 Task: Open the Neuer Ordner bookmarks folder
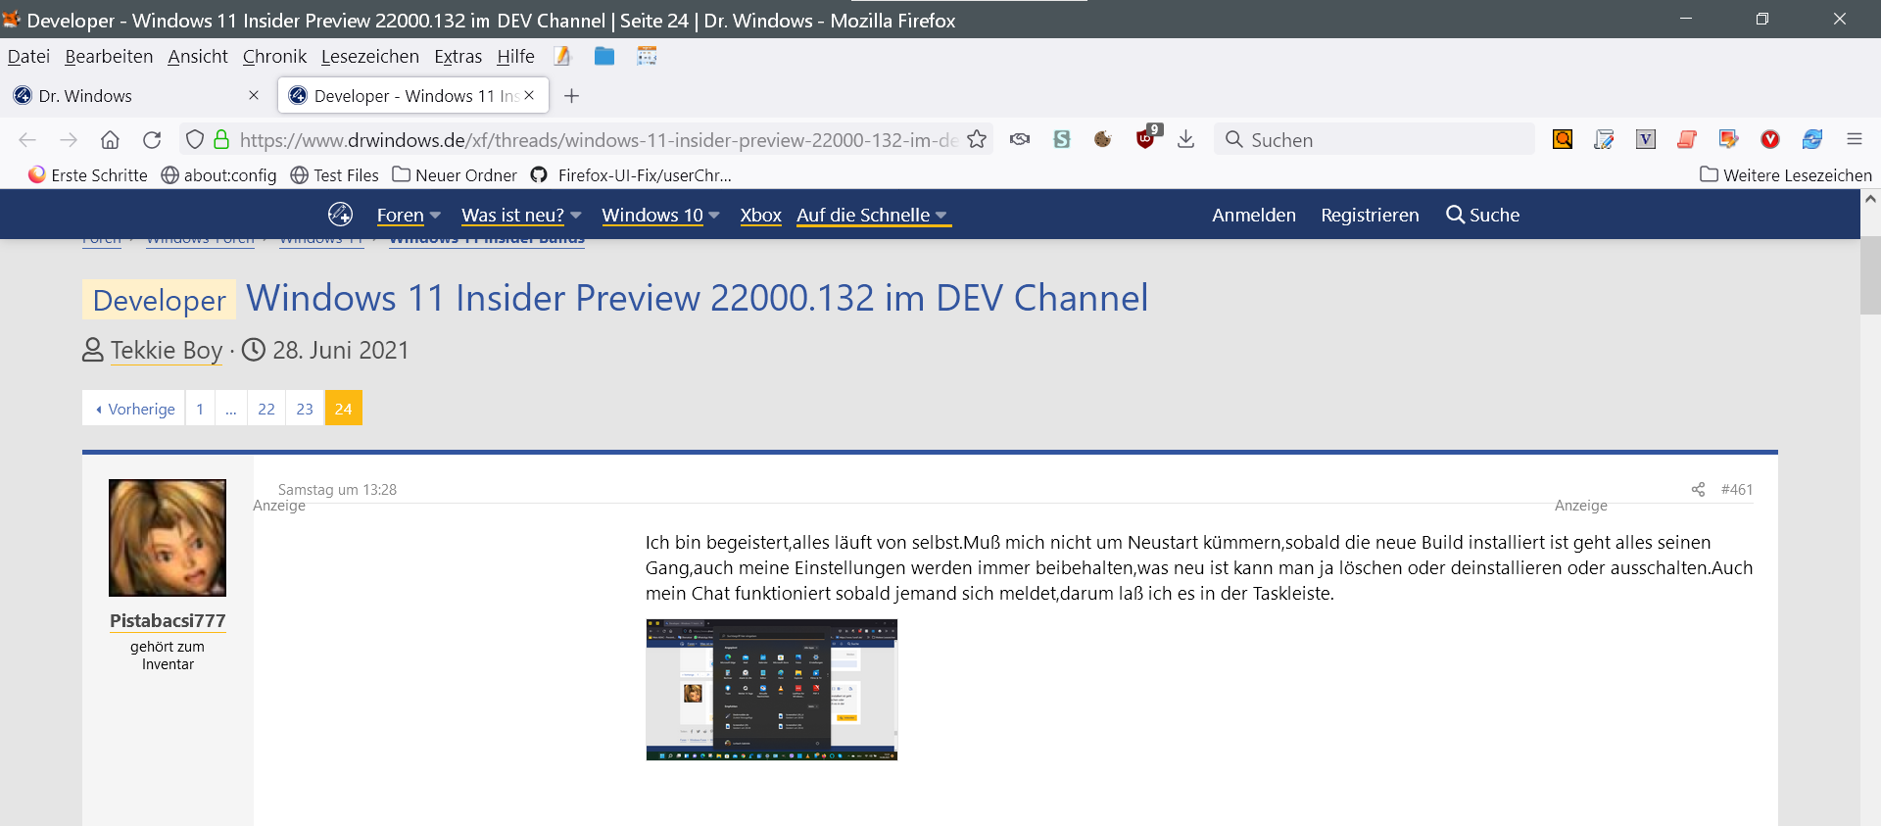455,175
